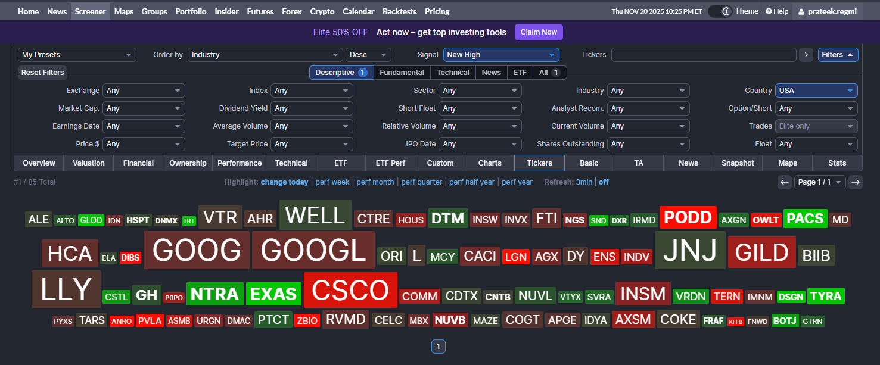This screenshot has width=880, height=365.
Task: Click the NTRA ticker tile
Action: (x=215, y=294)
